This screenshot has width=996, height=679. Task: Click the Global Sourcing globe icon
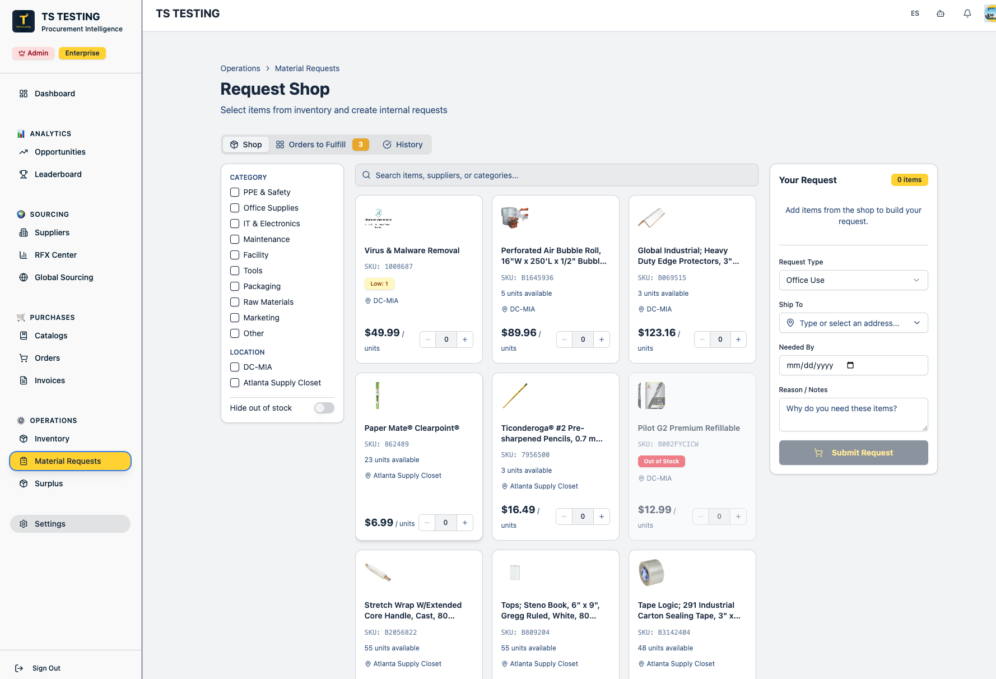point(24,277)
